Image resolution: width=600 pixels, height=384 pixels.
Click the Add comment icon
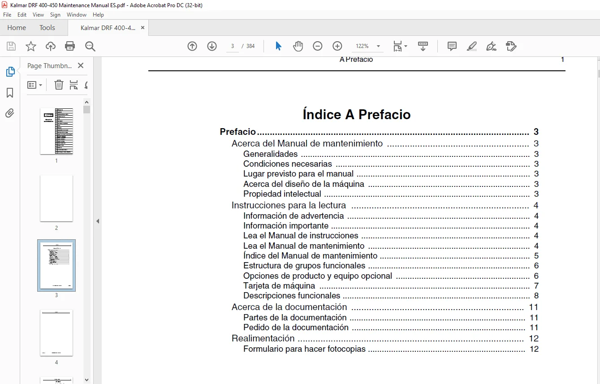(x=452, y=46)
